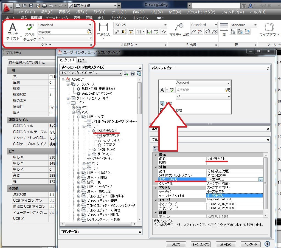Save drawing with the floppy disk icon
The height and width of the screenshot is (248, 281).
pos(31,6)
